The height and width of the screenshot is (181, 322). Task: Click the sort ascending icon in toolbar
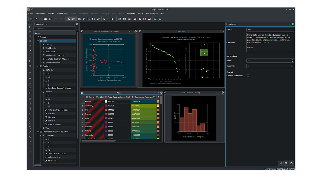[x=155, y=19]
